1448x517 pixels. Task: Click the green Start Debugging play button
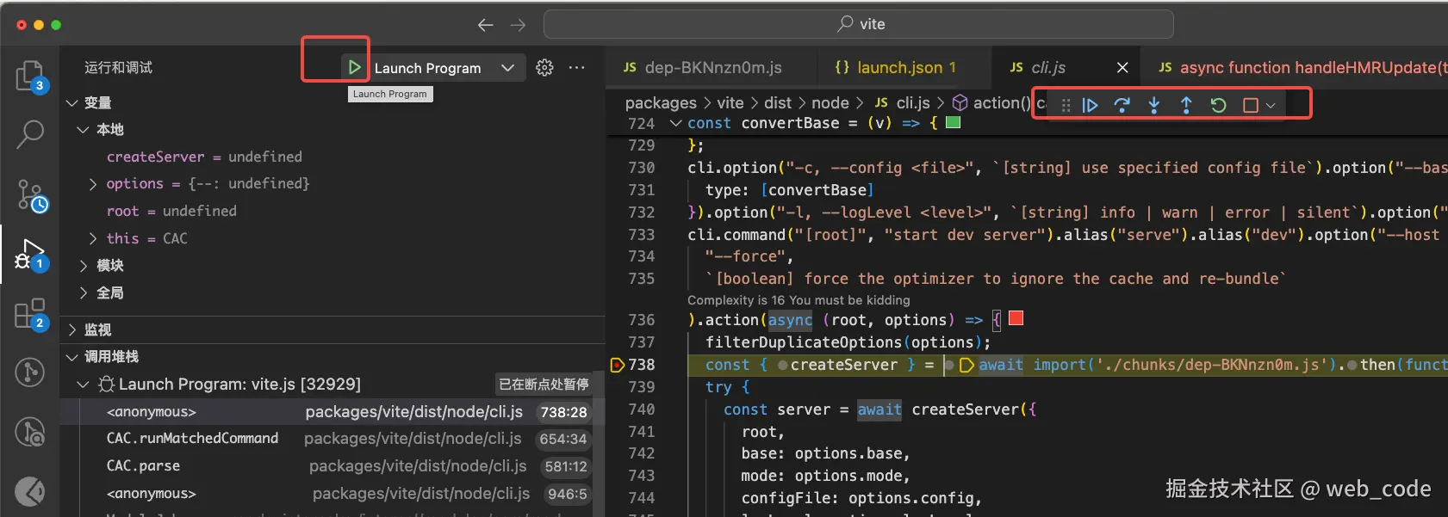point(353,67)
